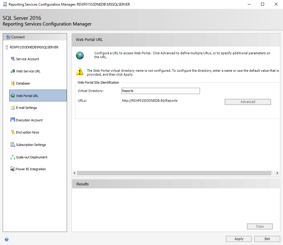Screen dimensions: 283x245
Task: Click the Execution Account icon
Action: click(13, 120)
